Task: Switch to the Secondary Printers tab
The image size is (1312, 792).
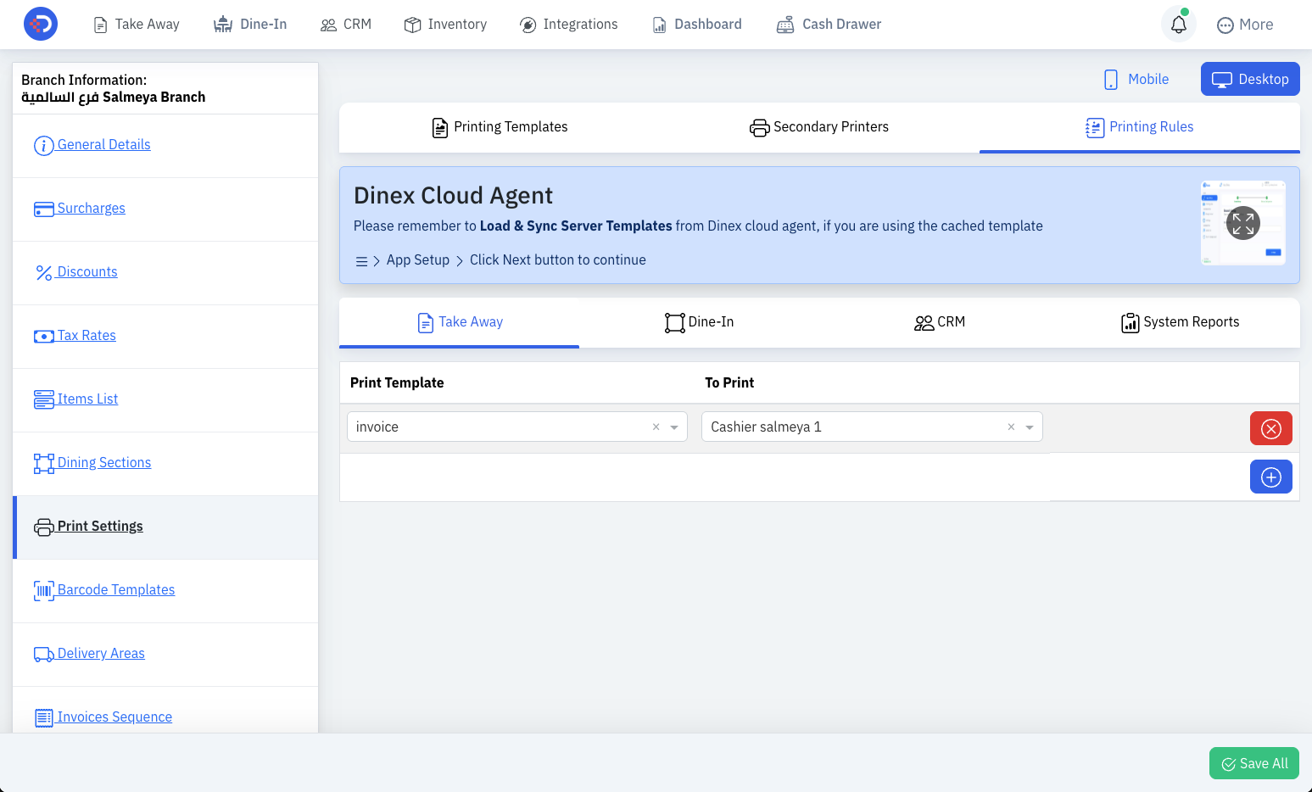Action: pos(819,127)
